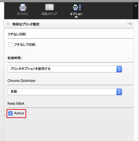Image resolution: width=139 pixels, height=141 pixels.
Task: Select the オプション printer settings icon
Action: (77, 7)
